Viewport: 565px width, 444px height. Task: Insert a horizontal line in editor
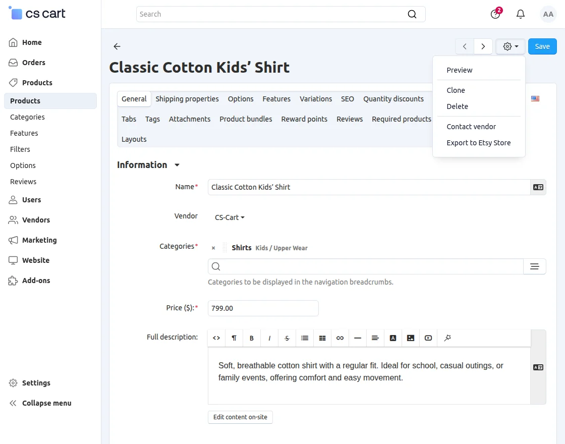[x=358, y=338]
